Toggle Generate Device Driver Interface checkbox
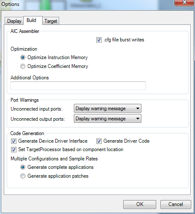 [x=14, y=141]
